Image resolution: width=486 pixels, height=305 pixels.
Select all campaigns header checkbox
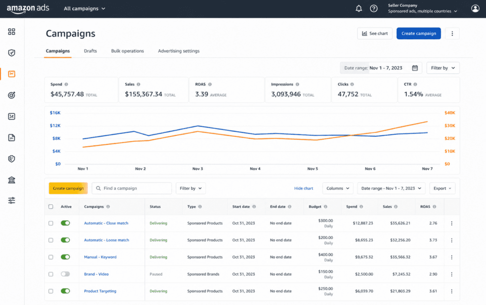pyautogui.click(x=51, y=206)
